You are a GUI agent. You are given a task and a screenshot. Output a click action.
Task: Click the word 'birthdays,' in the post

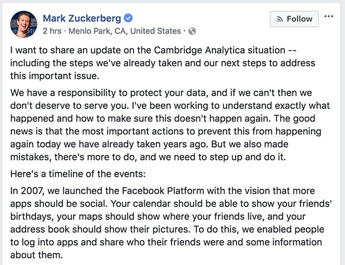point(32,217)
